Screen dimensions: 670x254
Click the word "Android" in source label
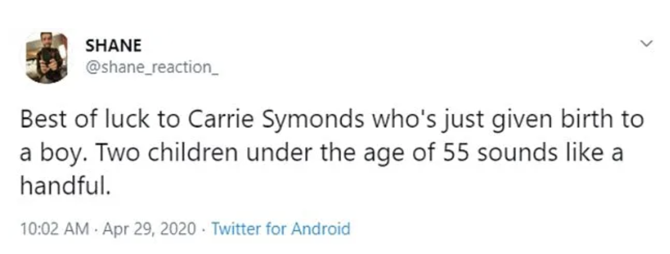point(321,228)
